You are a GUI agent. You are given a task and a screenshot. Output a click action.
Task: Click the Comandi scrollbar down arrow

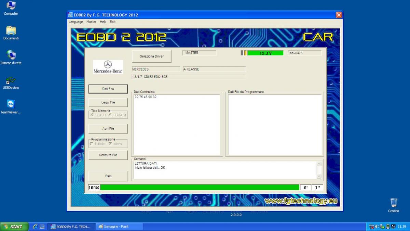pyautogui.click(x=319, y=176)
